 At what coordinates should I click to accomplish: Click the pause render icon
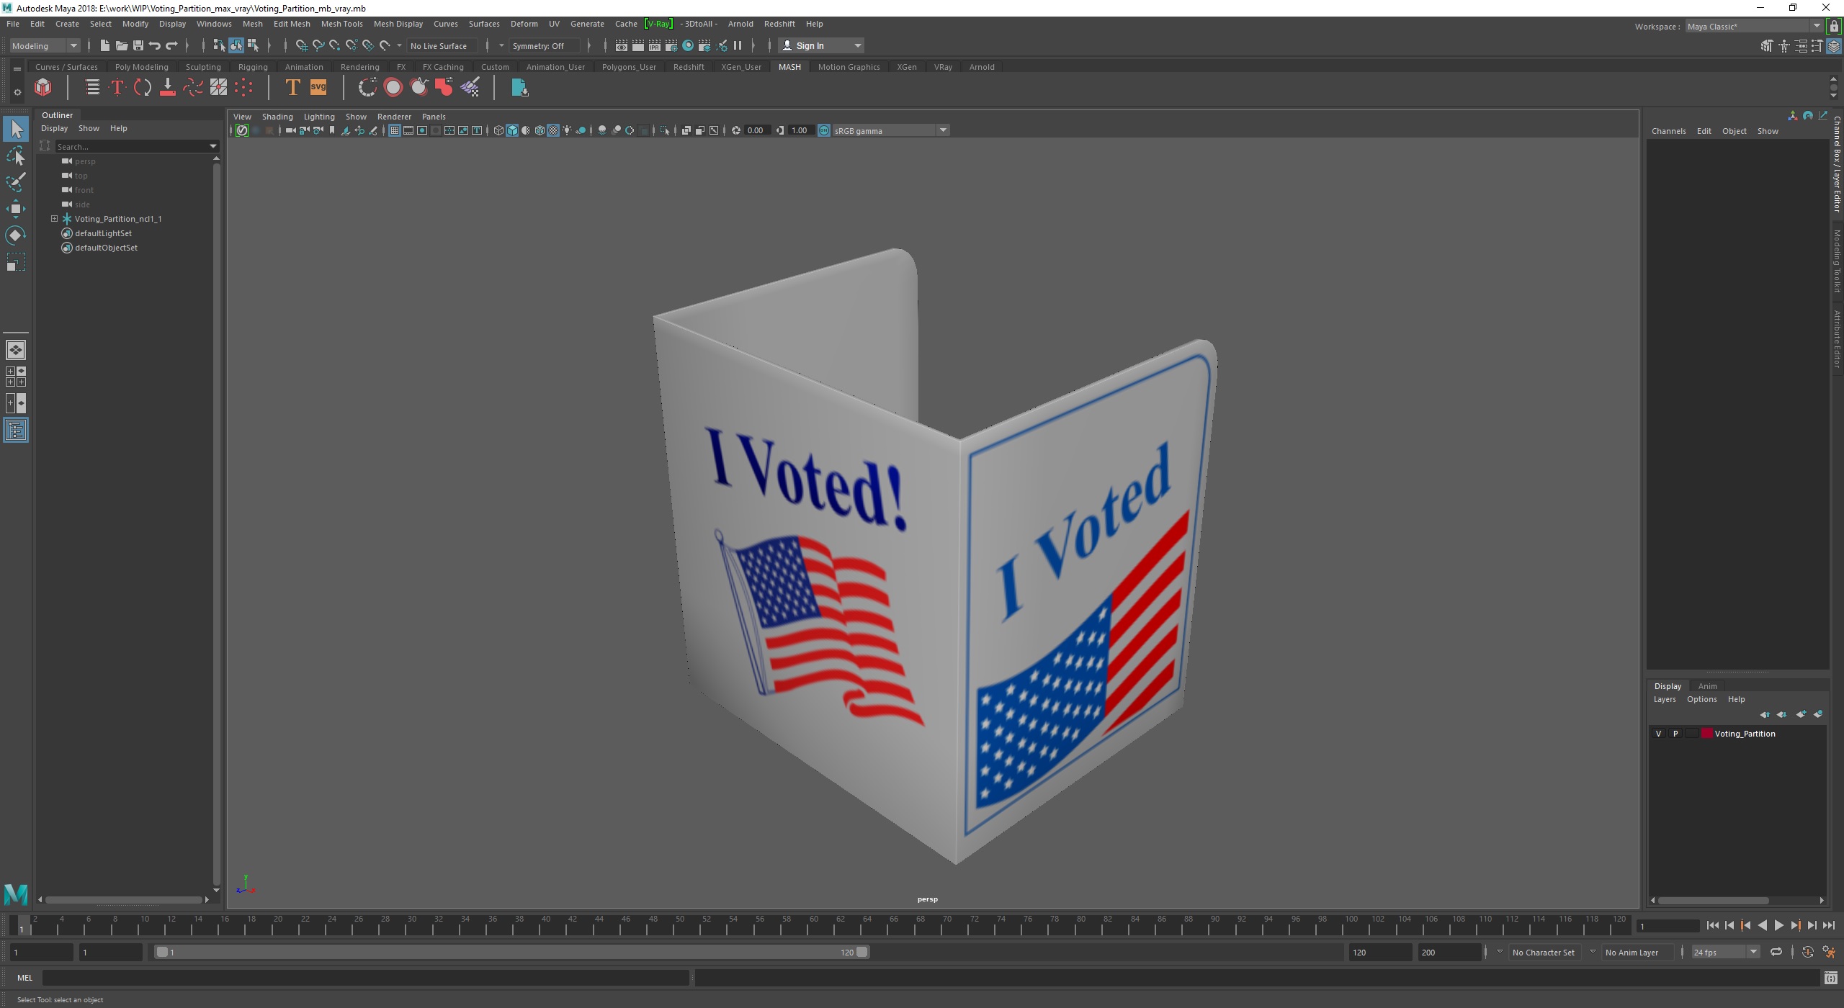coord(738,46)
